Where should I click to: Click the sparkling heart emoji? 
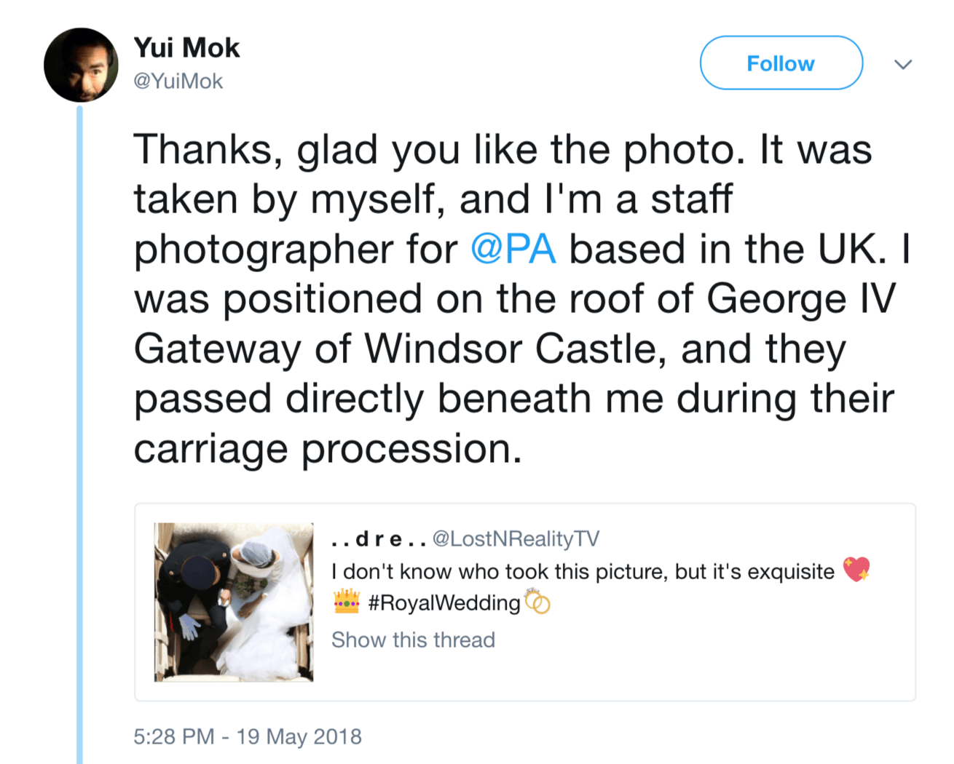point(856,570)
